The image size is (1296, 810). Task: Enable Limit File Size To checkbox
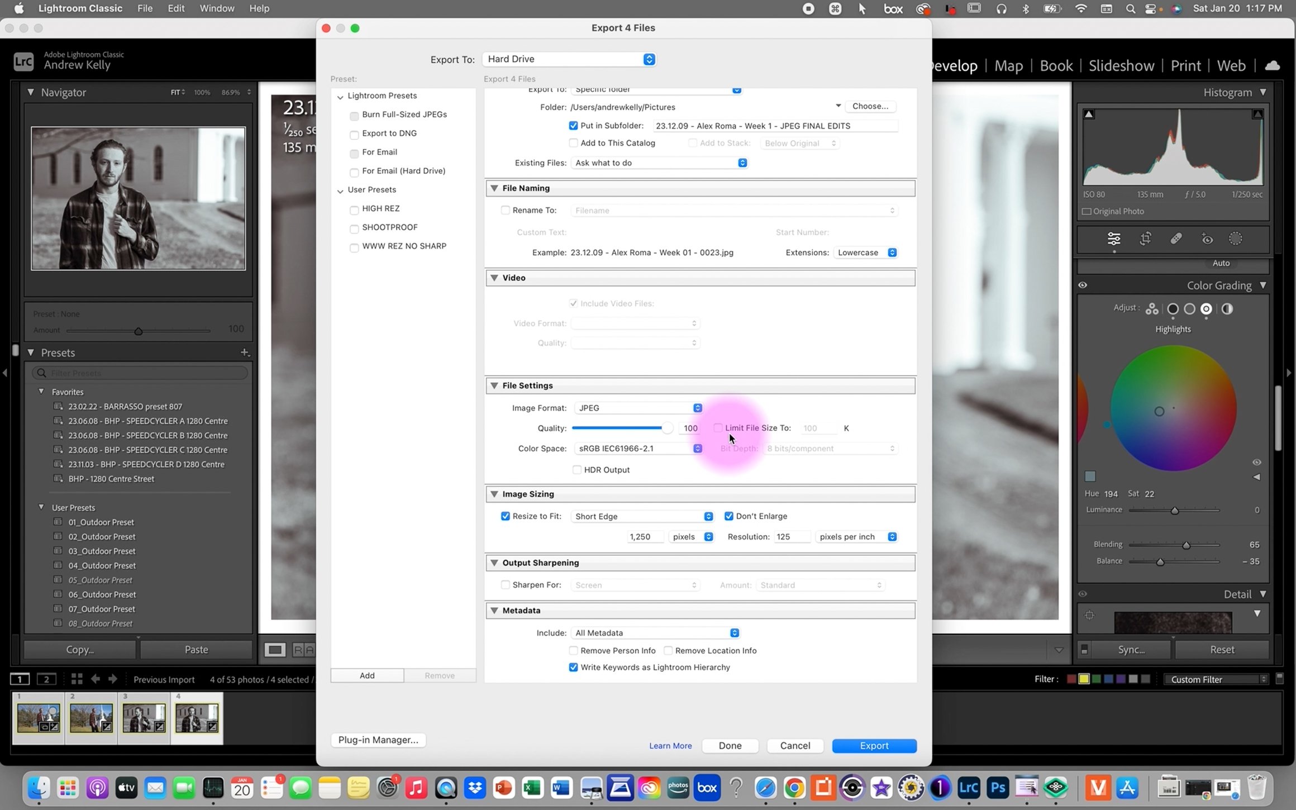[x=718, y=428]
